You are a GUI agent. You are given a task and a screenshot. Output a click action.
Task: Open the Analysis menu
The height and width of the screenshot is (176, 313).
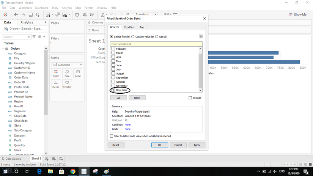(66, 8)
